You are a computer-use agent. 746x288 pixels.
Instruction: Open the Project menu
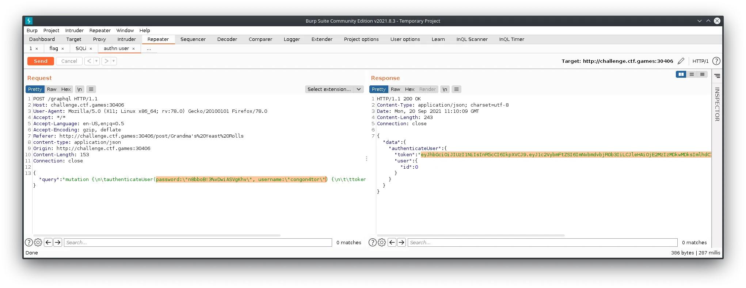(x=51, y=30)
